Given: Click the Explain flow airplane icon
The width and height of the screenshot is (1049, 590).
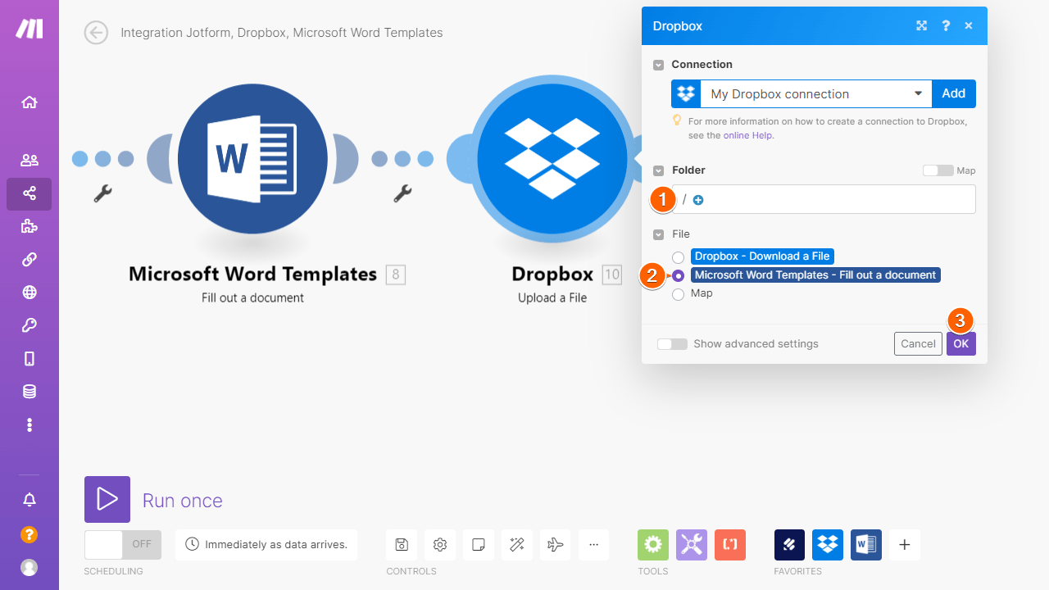Looking at the screenshot, I should pos(555,544).
